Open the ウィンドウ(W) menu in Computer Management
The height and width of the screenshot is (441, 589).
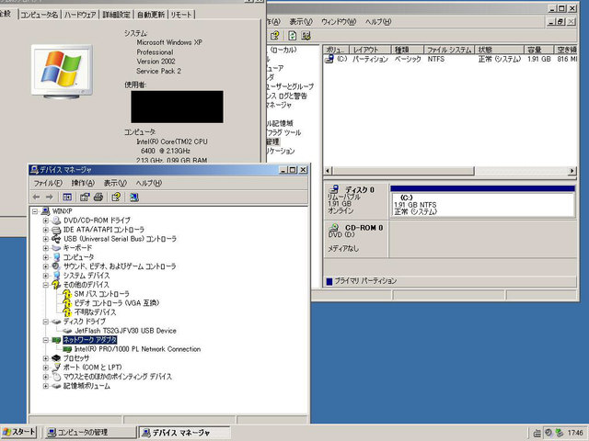[339, 21]
